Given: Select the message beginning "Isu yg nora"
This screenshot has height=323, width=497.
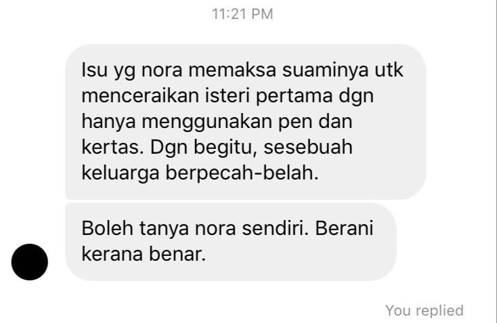Looking at the screenshot, I should tap(245, 122).
